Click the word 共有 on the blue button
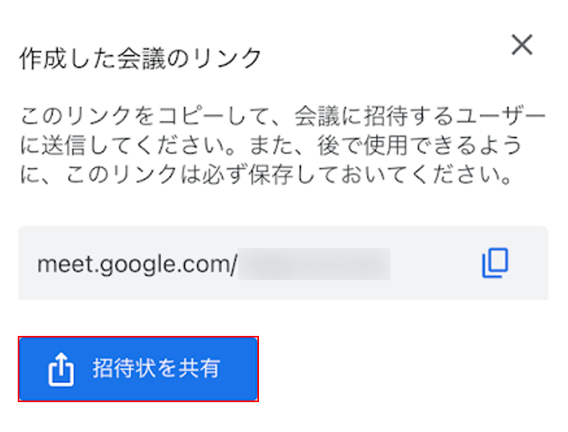Image resolution: width=568 pixels, height=432 pixels. point(199,368)
